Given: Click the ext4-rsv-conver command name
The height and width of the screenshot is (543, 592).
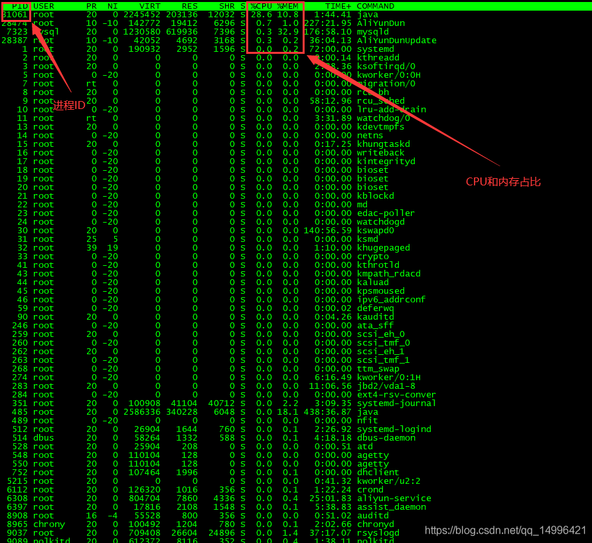Looking at the screenshot, I should point(397,395).
